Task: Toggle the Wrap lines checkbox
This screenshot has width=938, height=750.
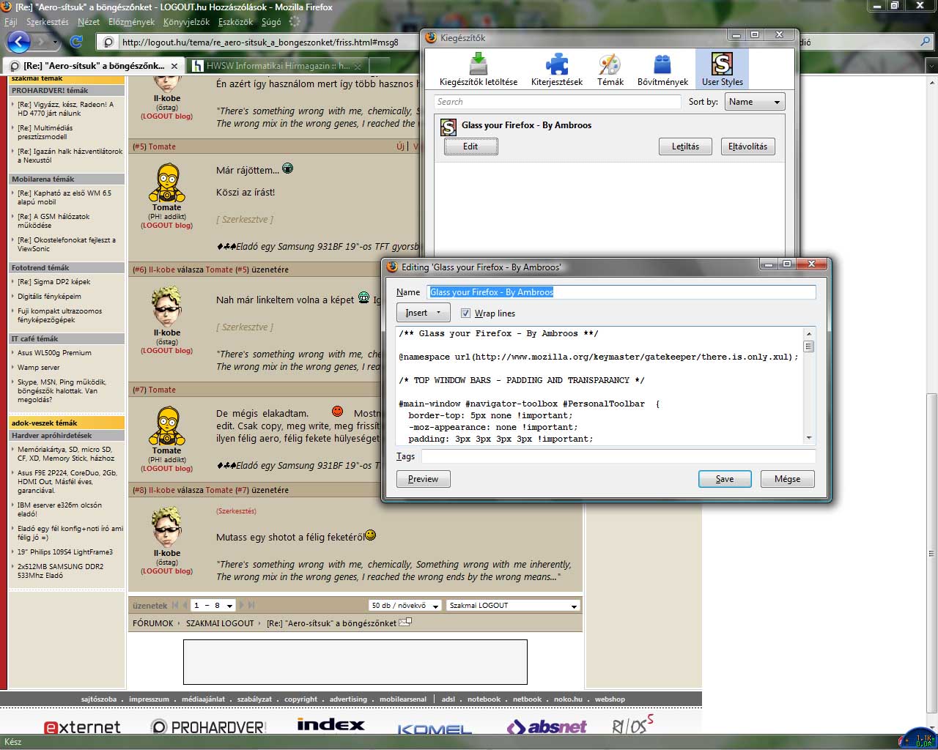Action: point(465,313)
